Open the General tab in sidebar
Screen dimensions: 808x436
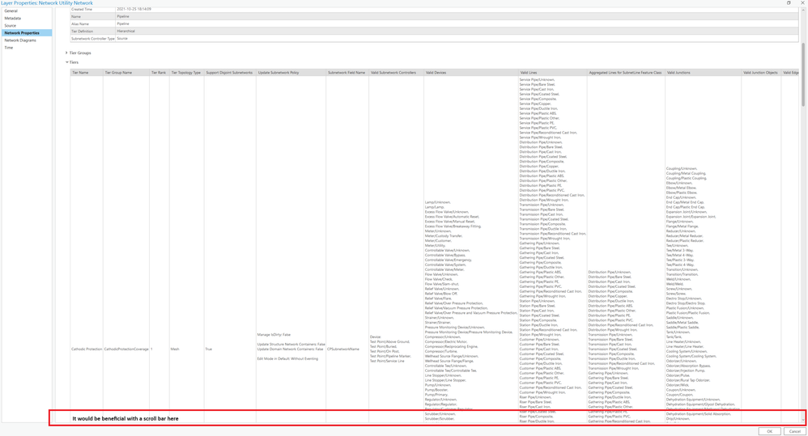coord(11,11)
